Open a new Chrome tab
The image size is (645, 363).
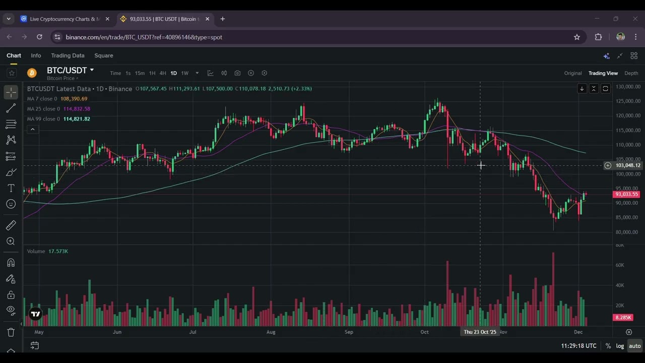coord(223,19)
